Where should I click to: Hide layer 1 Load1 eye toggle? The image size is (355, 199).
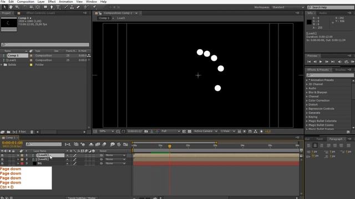2,155
